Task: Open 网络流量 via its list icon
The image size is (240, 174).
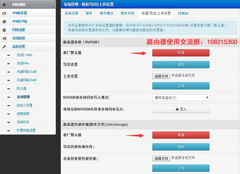Action: click(4, 30)
